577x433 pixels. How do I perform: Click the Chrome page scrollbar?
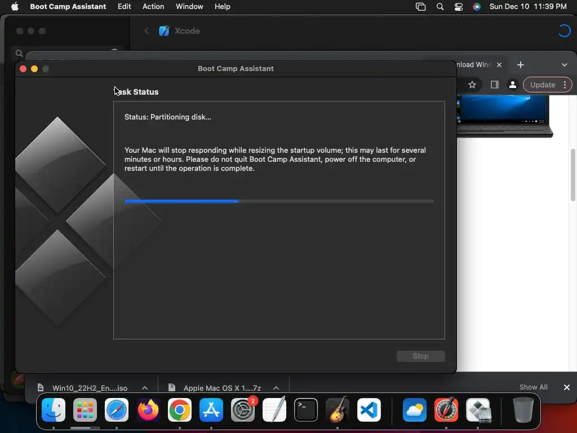click(572, 175)
